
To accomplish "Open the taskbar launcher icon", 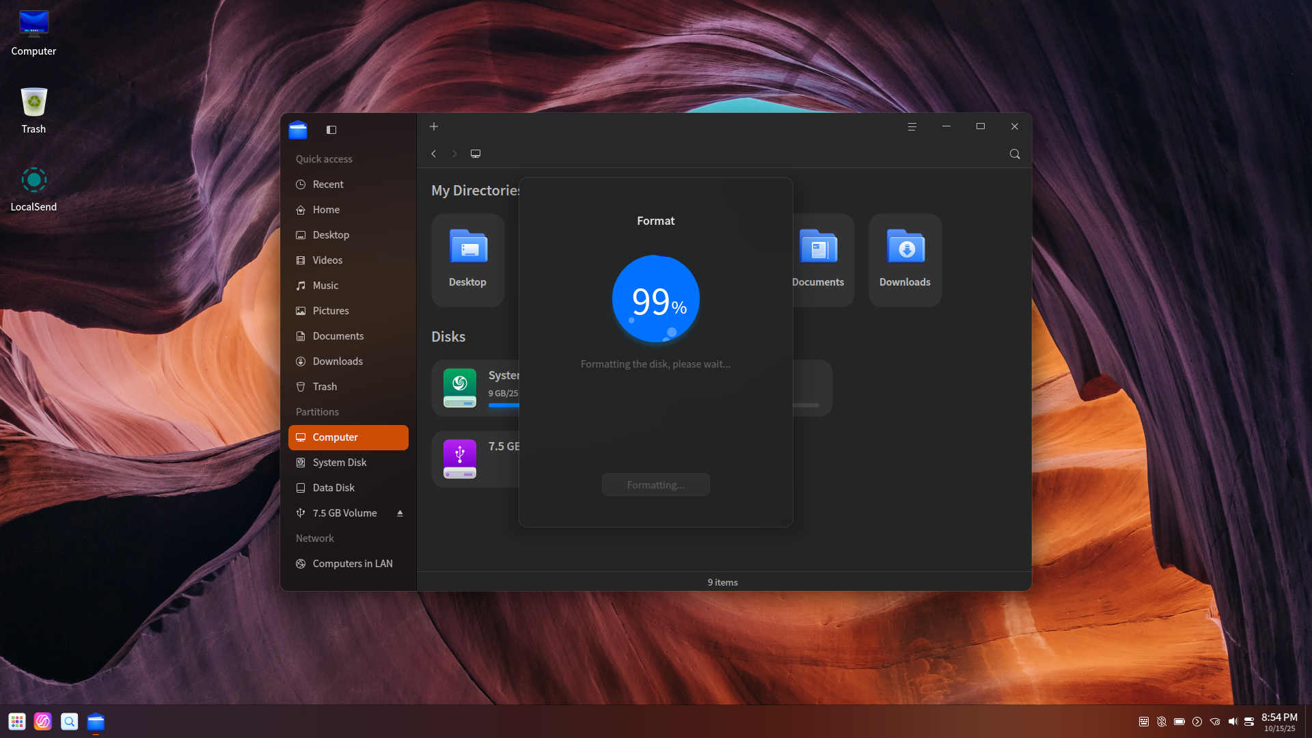I will (x=17, y=722).
